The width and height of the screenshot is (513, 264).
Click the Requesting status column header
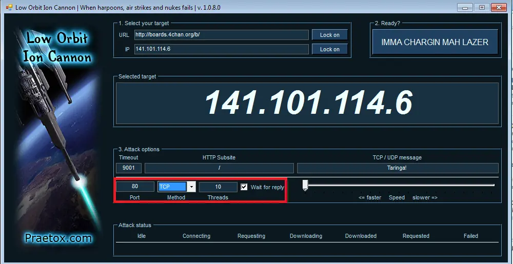(251, 236)
